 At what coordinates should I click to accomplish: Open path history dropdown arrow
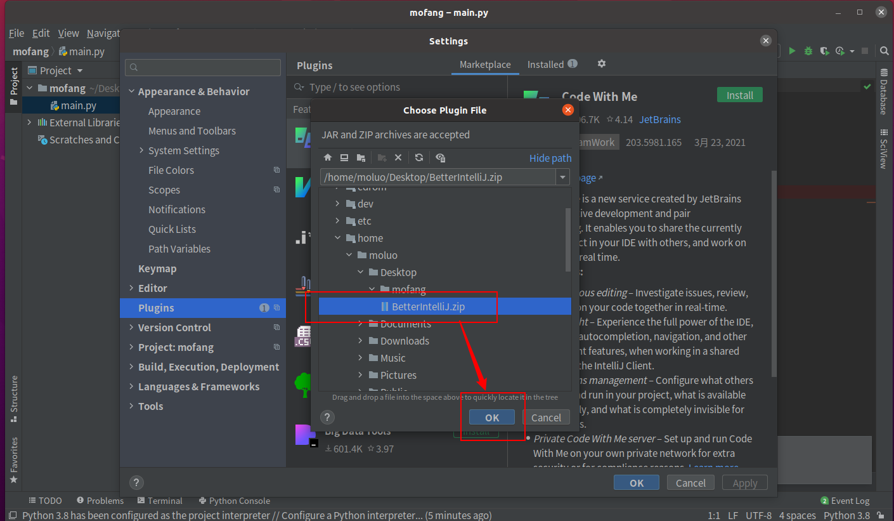(562, 177)
